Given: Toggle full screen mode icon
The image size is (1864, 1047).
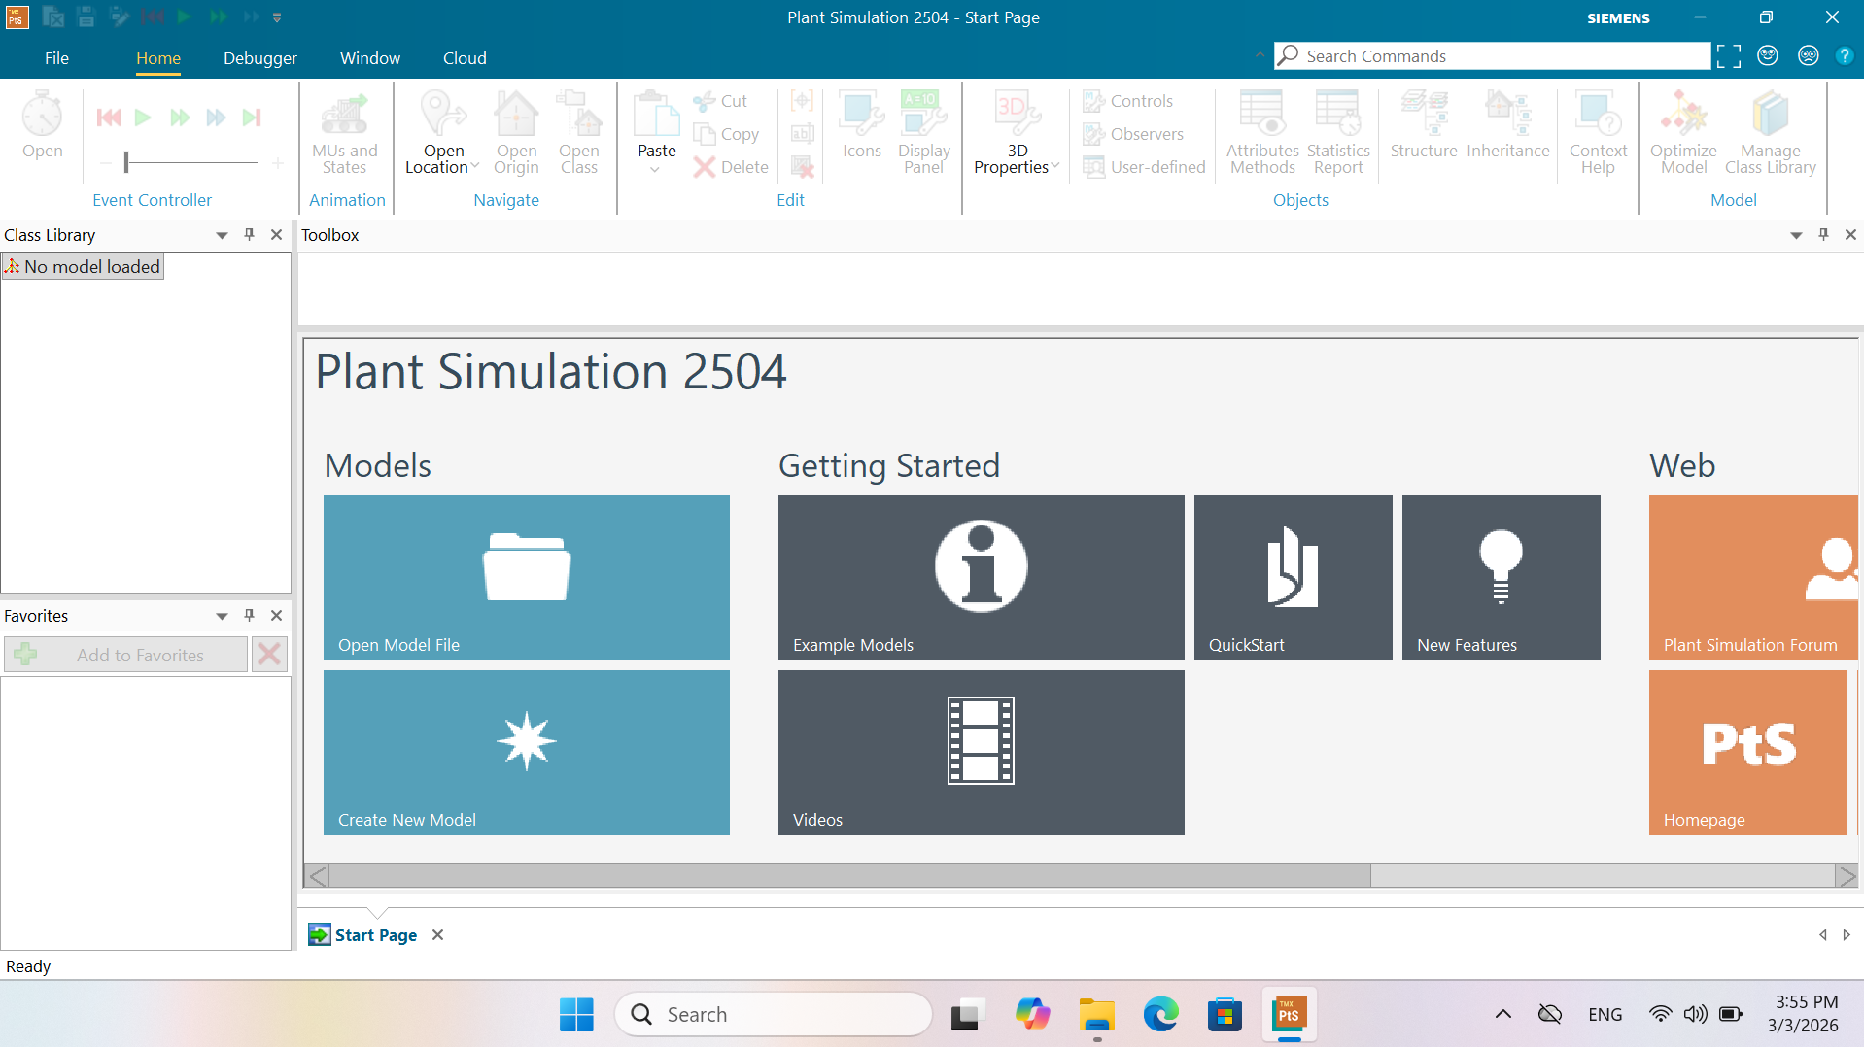Looking at the screenshot, I should pos(1729,56).
